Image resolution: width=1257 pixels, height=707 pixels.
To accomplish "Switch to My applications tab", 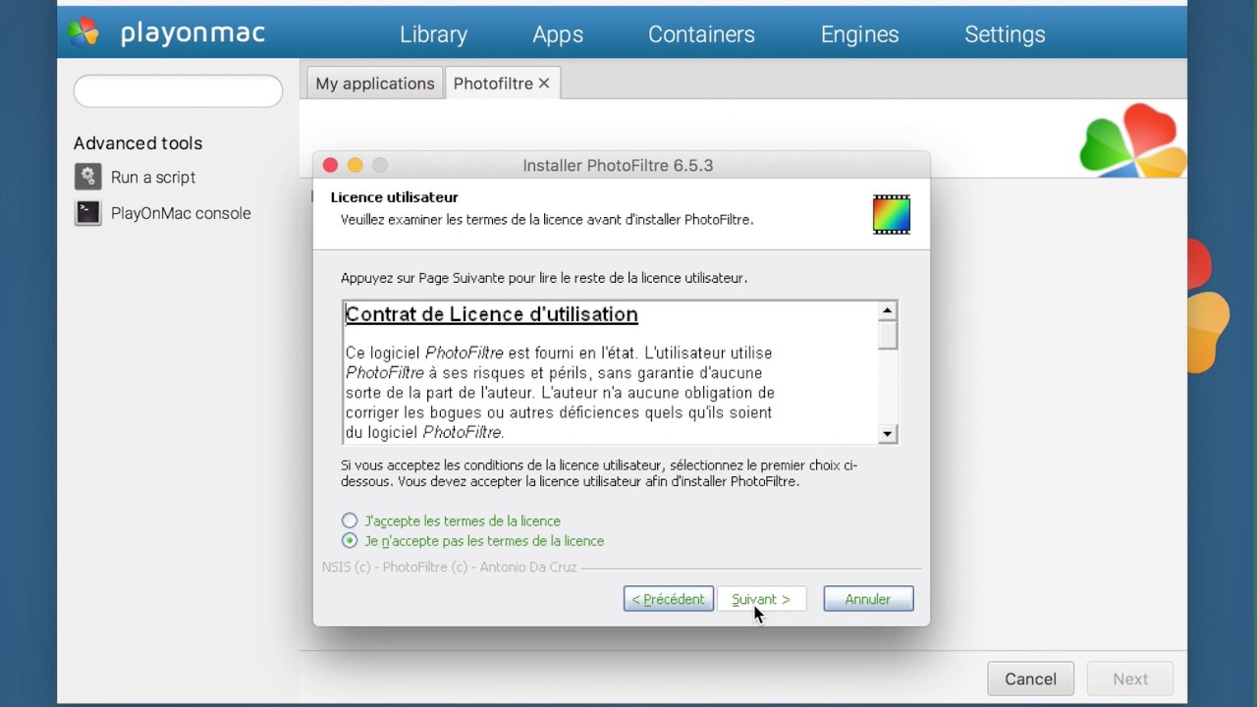I will [x=374, y=83].
